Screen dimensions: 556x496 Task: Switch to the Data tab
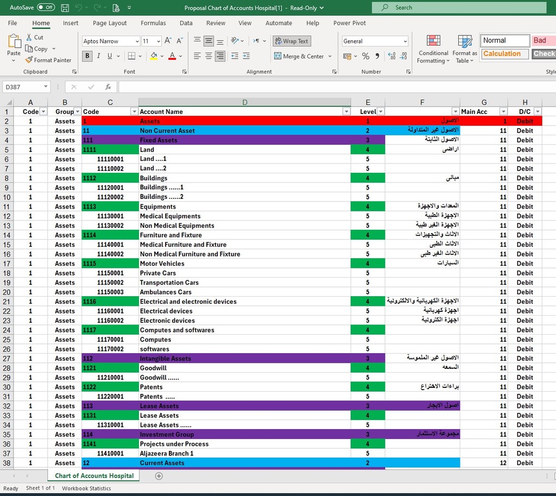(186, 23)
